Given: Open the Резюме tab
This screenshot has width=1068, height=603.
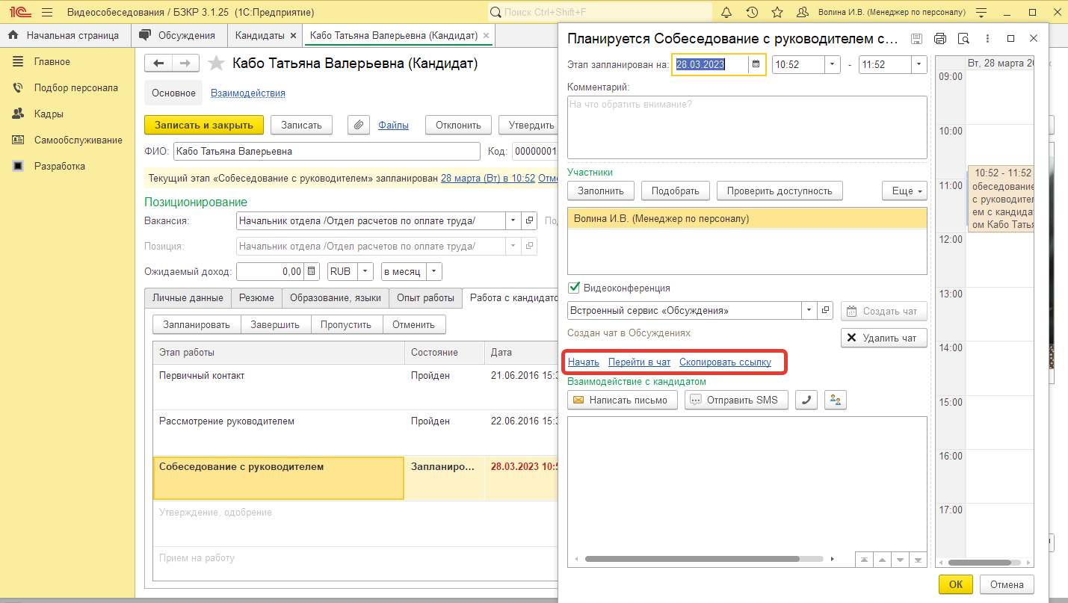Looking at the screenshot, I should coord(256,297).
